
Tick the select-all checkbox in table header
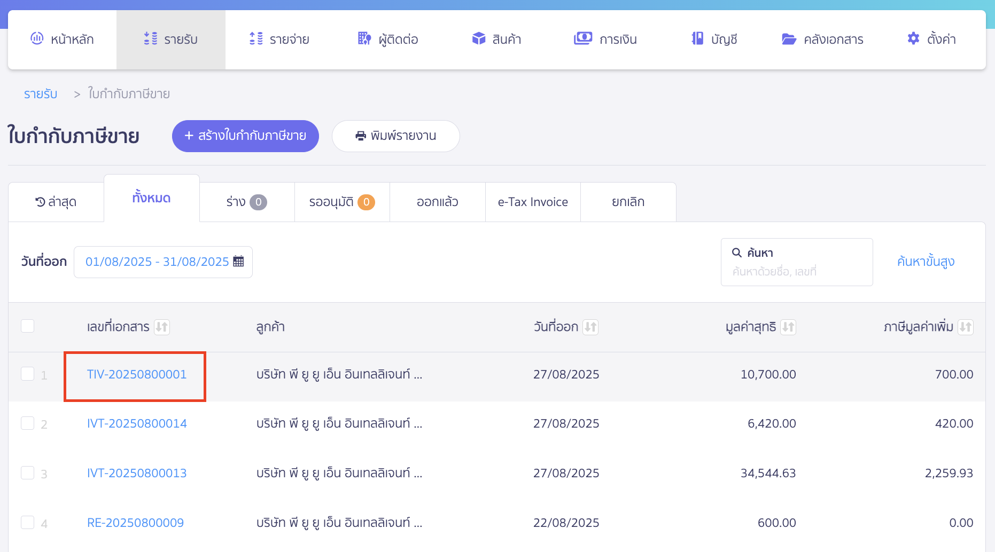(x=27, y=326)
